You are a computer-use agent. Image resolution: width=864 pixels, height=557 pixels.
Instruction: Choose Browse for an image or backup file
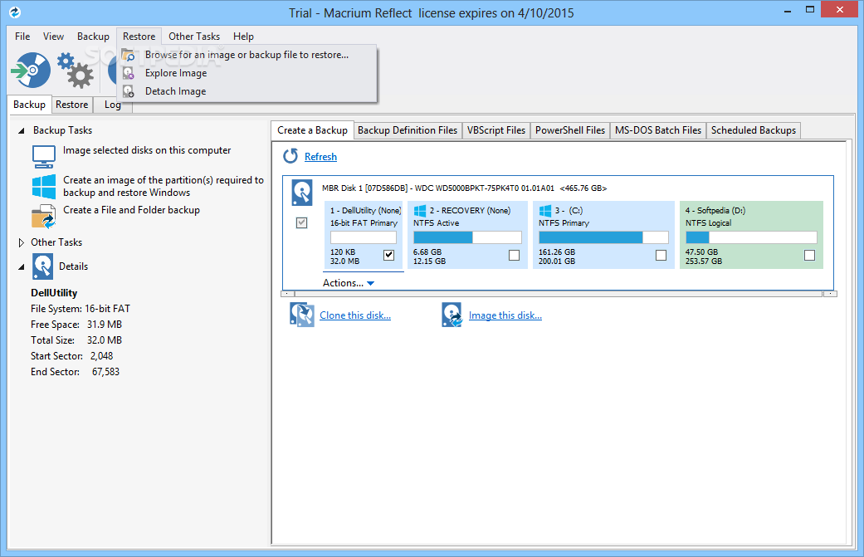pyautogui.click(x=247, y=55)
